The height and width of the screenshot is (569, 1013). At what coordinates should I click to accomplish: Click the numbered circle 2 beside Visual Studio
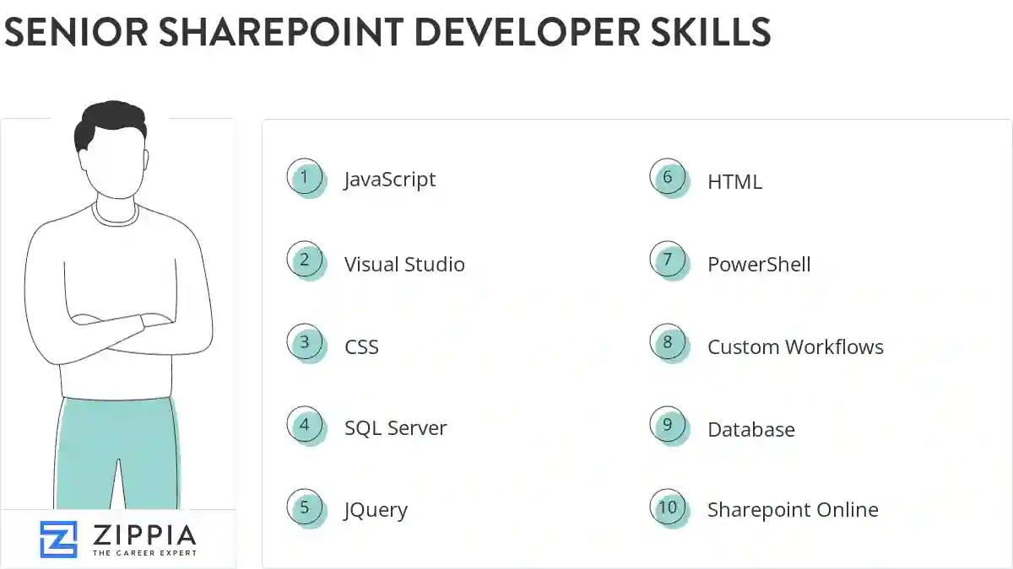coord(306,260)
